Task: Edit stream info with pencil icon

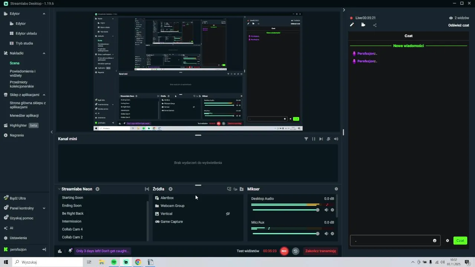Action: 352,25
